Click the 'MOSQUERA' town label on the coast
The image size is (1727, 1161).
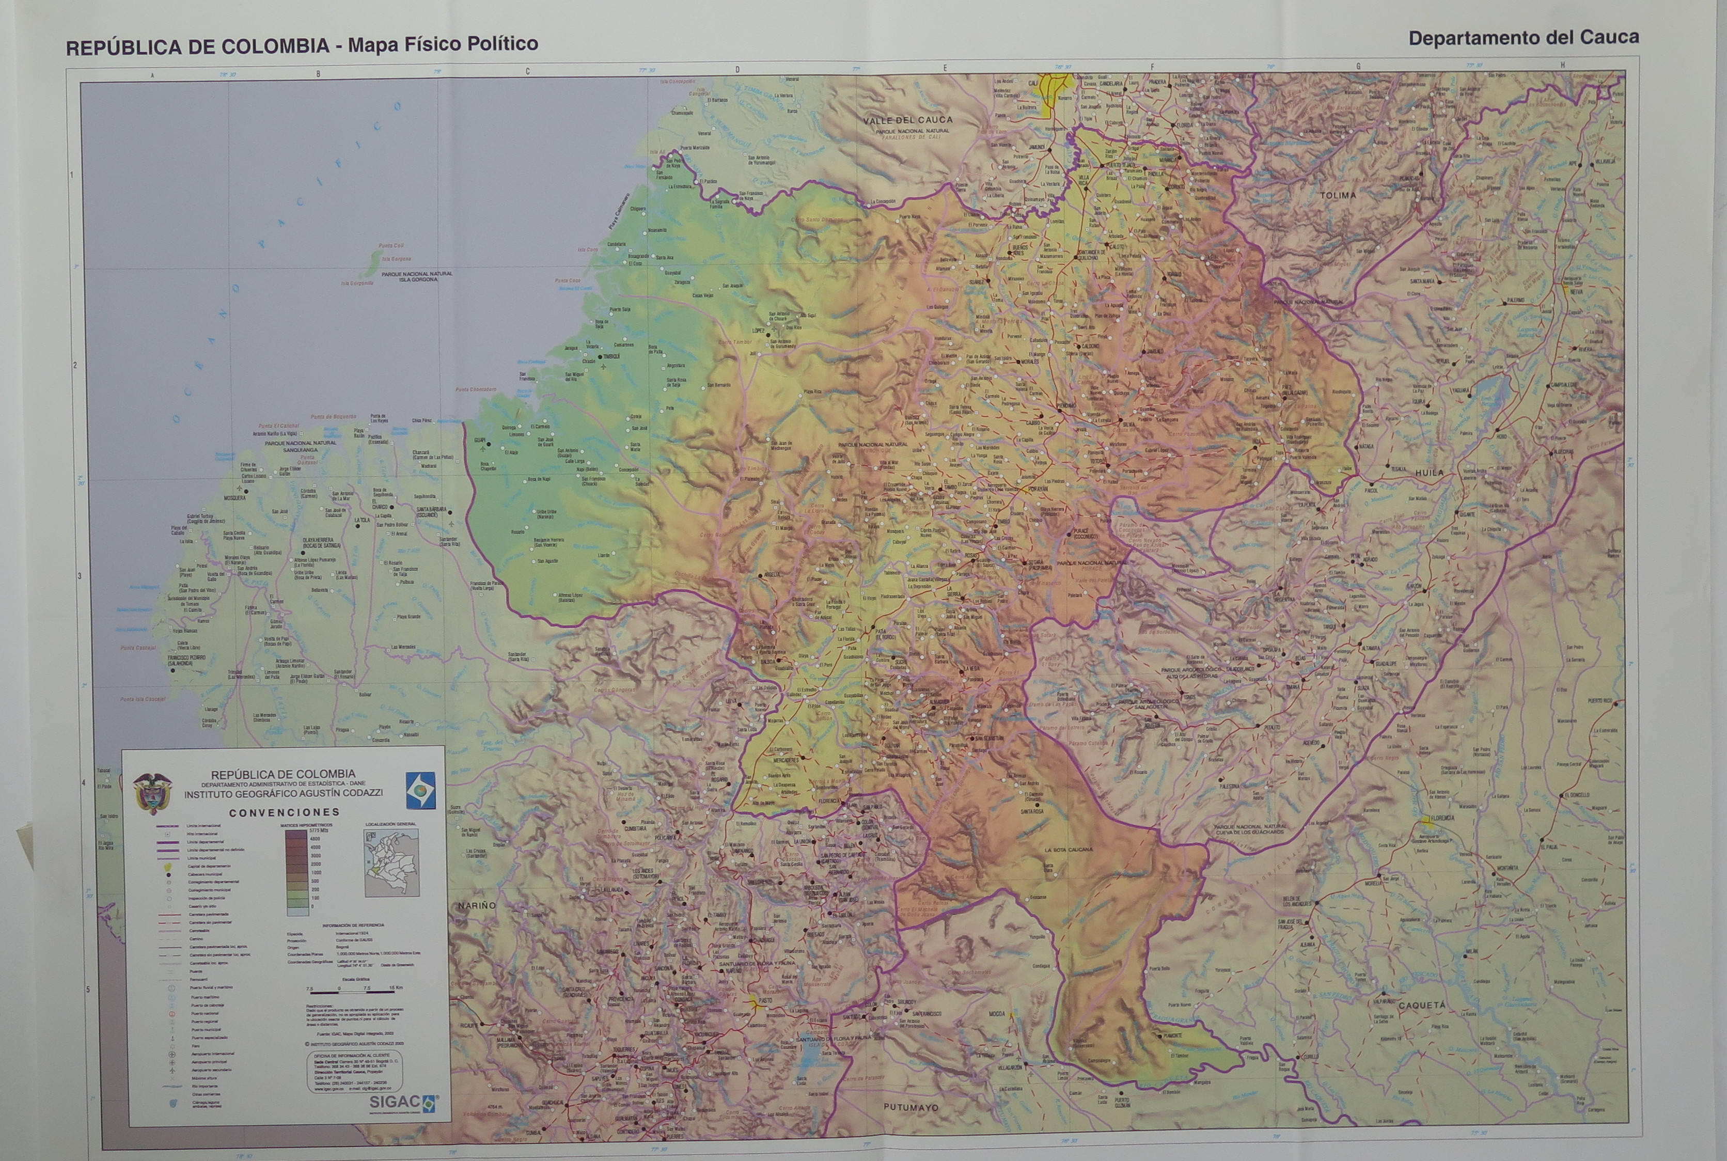tap(234, 498)
